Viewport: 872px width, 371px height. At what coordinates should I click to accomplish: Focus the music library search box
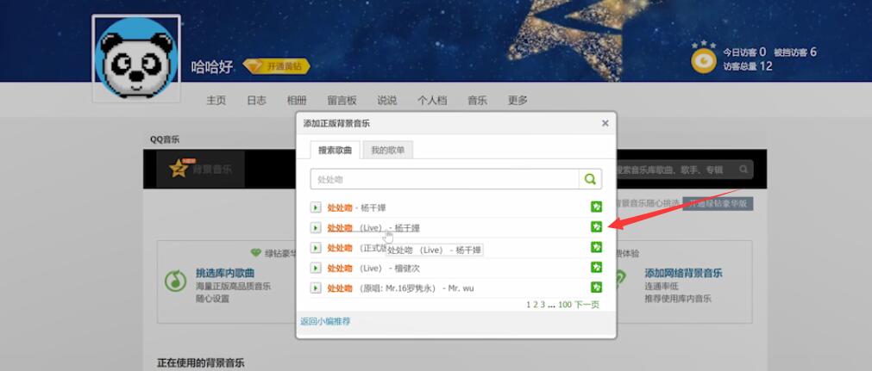coord(677,170)
